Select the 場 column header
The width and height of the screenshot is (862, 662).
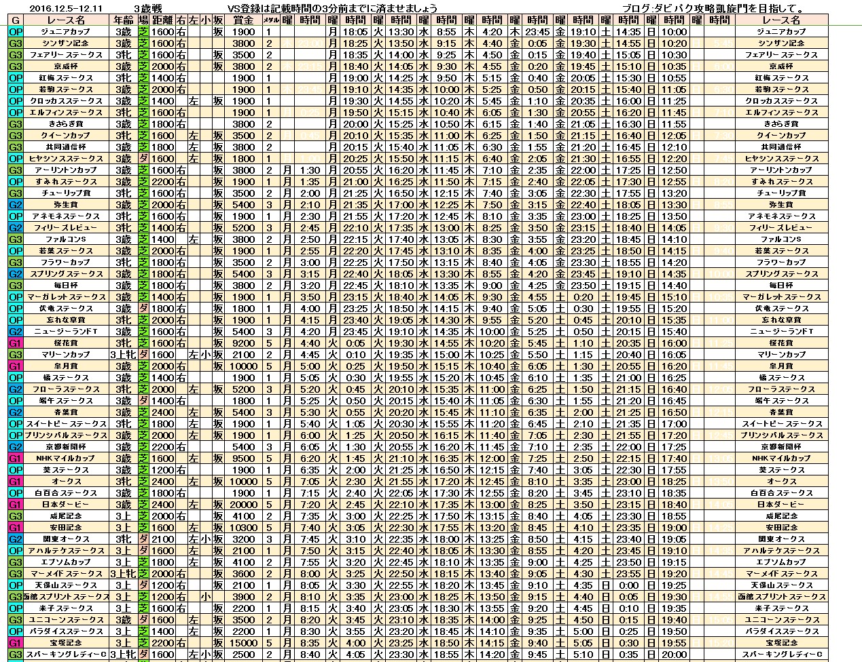[143, 20]
